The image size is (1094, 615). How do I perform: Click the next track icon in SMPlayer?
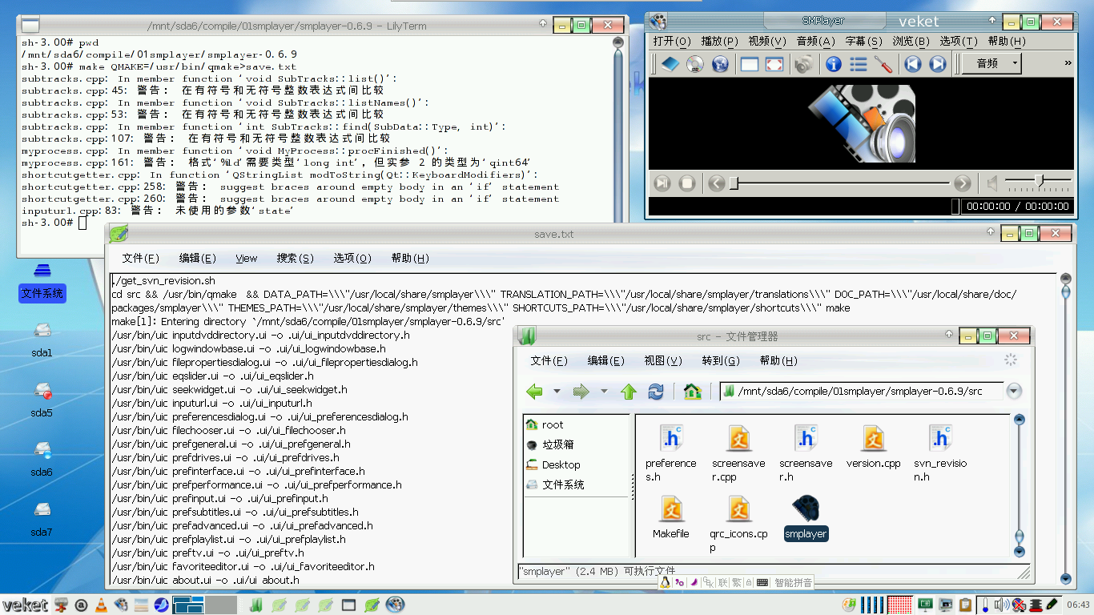[x=938, y=64]
